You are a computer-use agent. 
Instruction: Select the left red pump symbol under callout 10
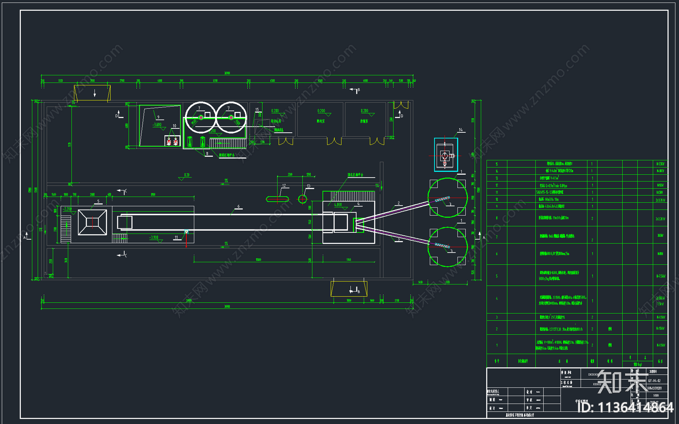(169, 141)
